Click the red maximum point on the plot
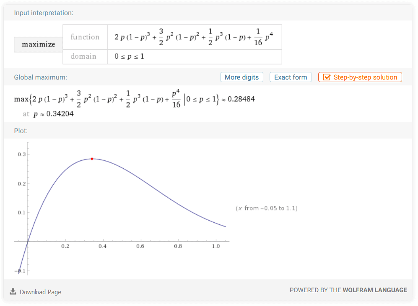 tap(92, 159)
